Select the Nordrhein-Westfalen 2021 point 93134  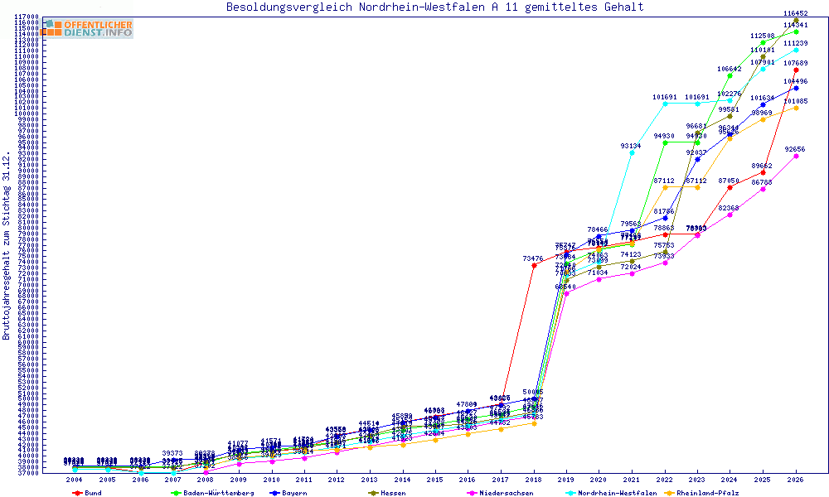point(632,152)
